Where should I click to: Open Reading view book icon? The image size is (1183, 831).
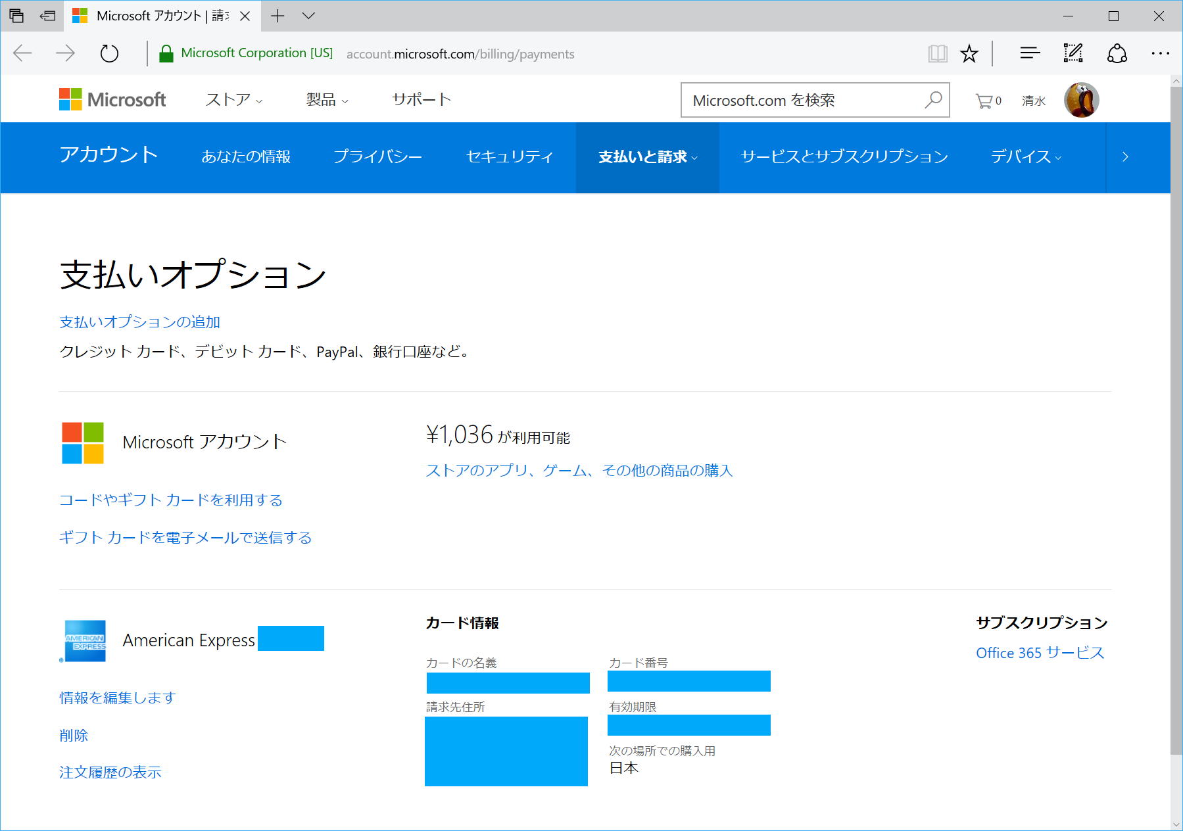click(938, 53)
